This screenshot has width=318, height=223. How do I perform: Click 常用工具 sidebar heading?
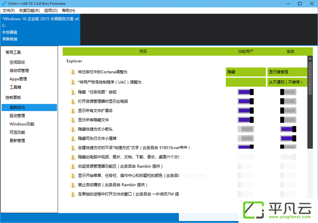click(13, 52)
